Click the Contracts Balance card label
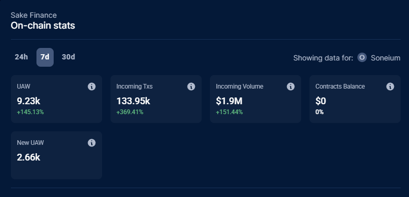Image resolution: width=409 pixels, height=197 pixels. click(340, 87)
